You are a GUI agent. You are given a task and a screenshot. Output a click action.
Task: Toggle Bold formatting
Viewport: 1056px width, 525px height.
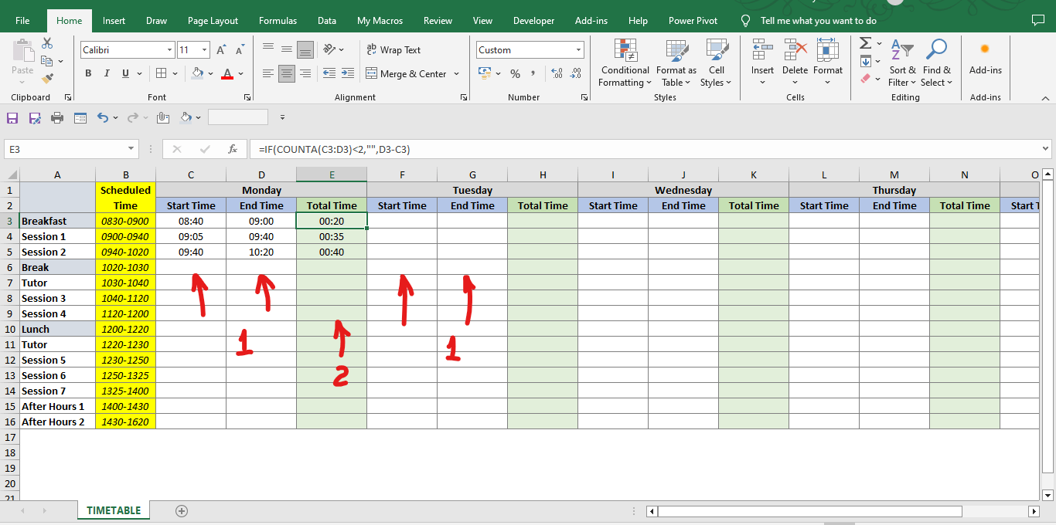point(88,73)
